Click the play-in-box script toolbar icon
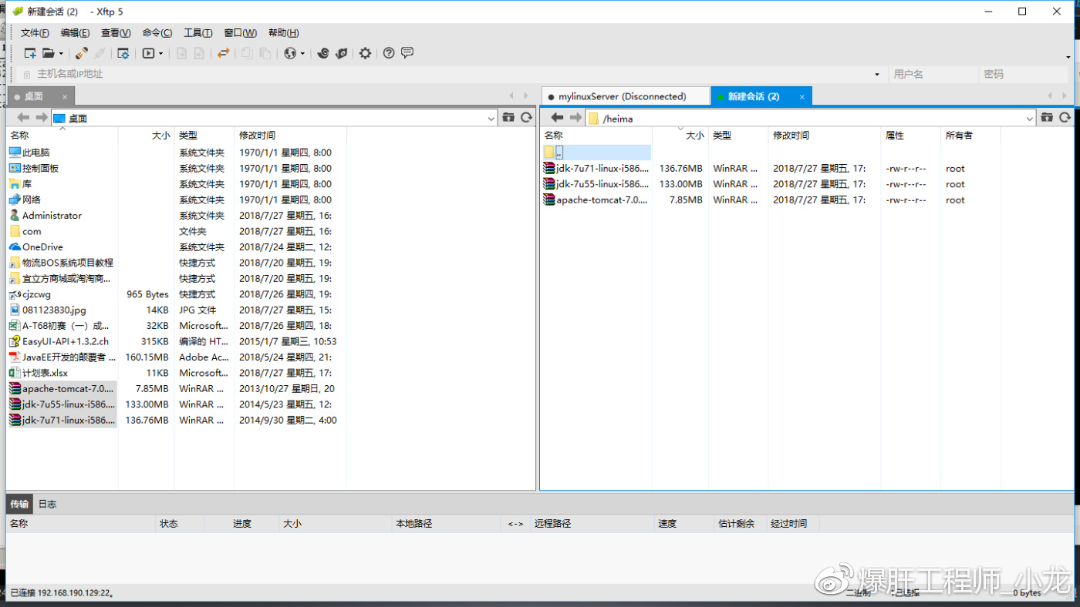 [149, 53]
